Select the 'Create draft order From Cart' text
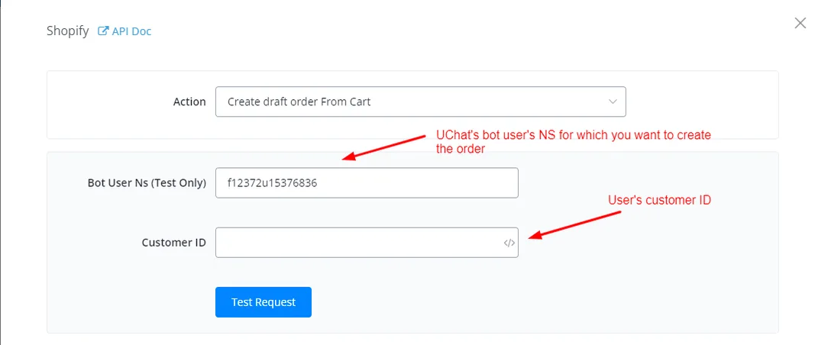This screenshot has height=345, width=818. (x=299, y=102)
